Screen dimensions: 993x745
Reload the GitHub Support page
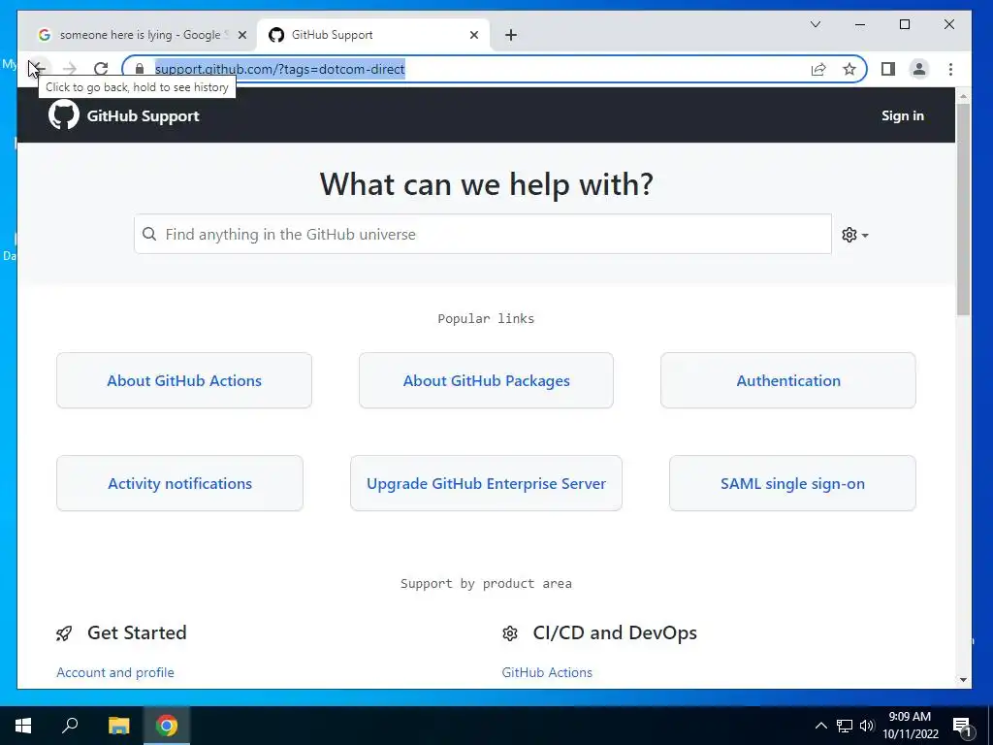click(x=101, y=69)
